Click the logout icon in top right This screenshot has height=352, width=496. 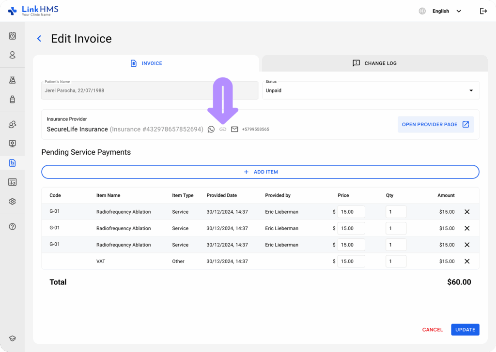click(483, 11)
